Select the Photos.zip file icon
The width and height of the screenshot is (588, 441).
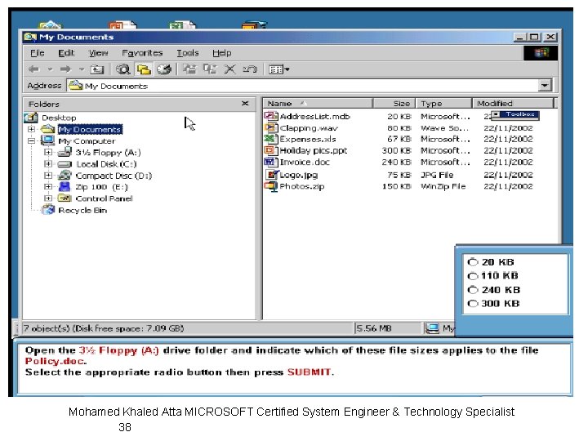(271, 186)
